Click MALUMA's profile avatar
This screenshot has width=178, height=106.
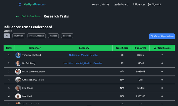18,96
